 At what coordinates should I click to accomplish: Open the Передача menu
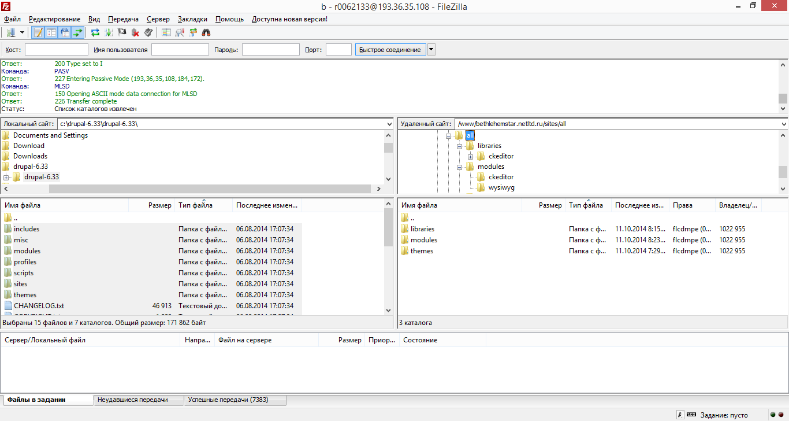click(x=123, y=19)
